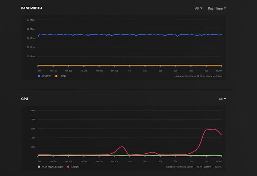Click the 30s marker on CPU timeline
Screen dimensions: 257x176
pyautogui.click(x=175, y=161)
